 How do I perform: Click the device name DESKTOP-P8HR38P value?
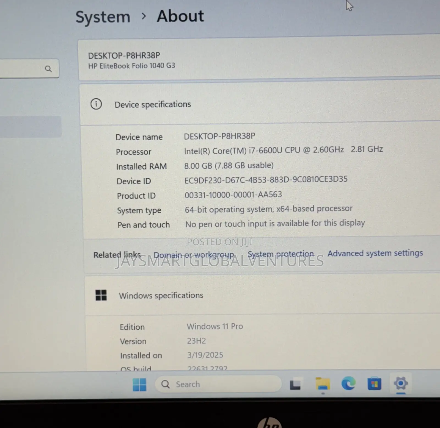tap(219, 136)
